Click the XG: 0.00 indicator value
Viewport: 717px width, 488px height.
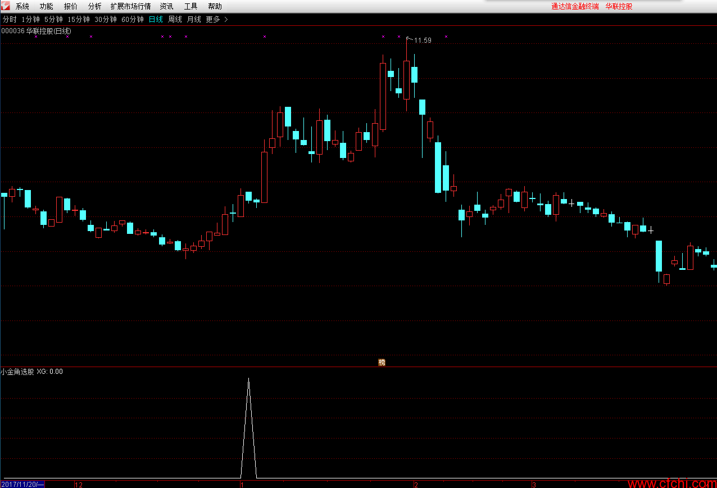click(50, 372)
